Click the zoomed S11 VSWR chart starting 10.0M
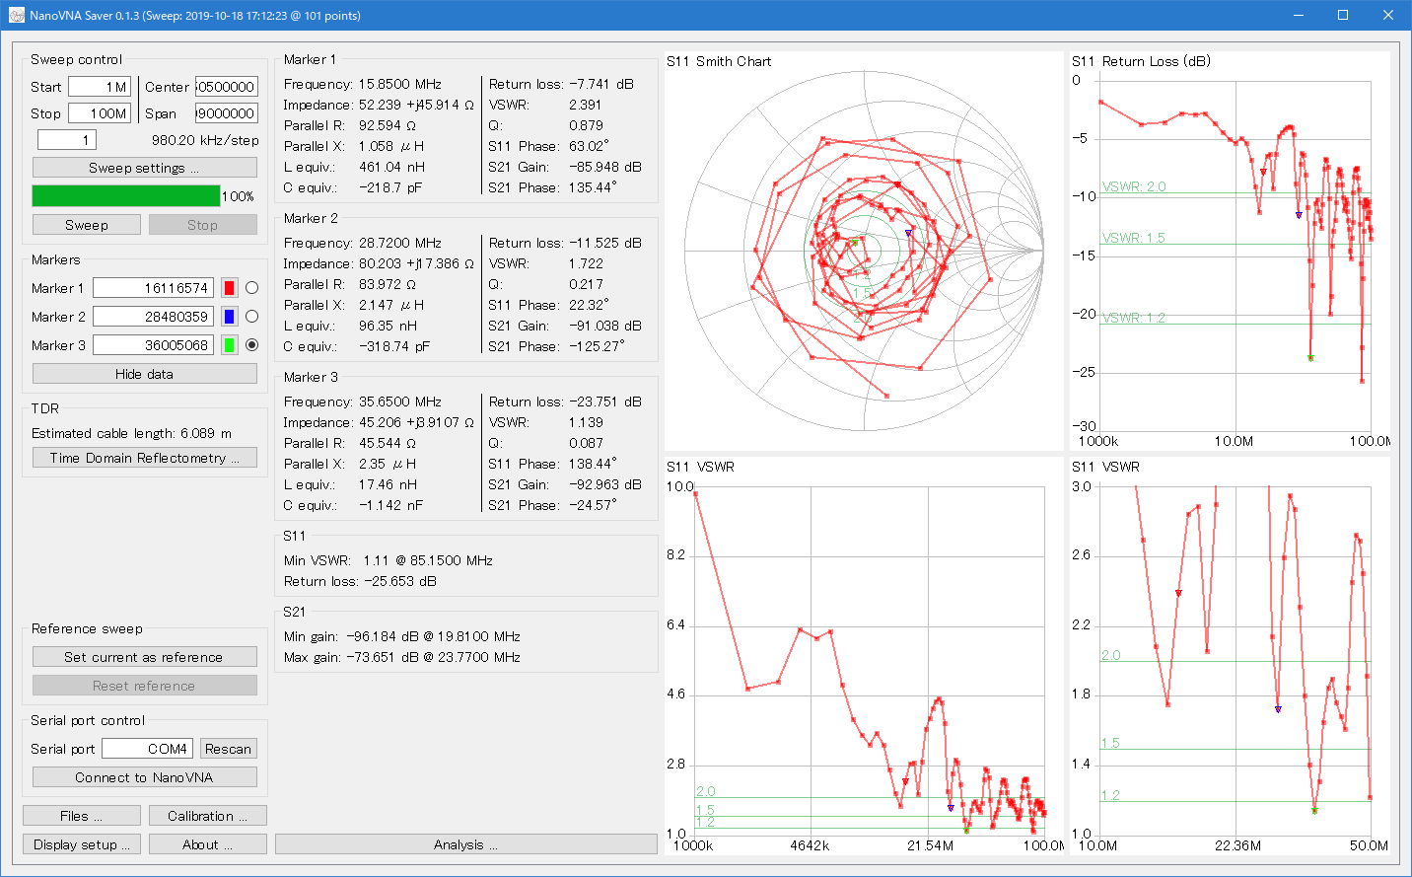Viewport: 1412px width, 877px height. click(x=1230, y=656)
